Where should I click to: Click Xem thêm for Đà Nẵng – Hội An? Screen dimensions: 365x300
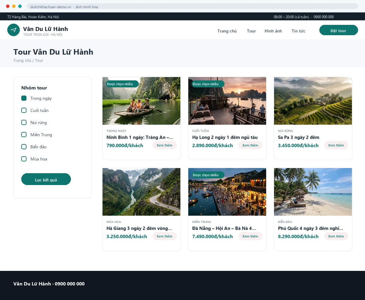[250, 236]
